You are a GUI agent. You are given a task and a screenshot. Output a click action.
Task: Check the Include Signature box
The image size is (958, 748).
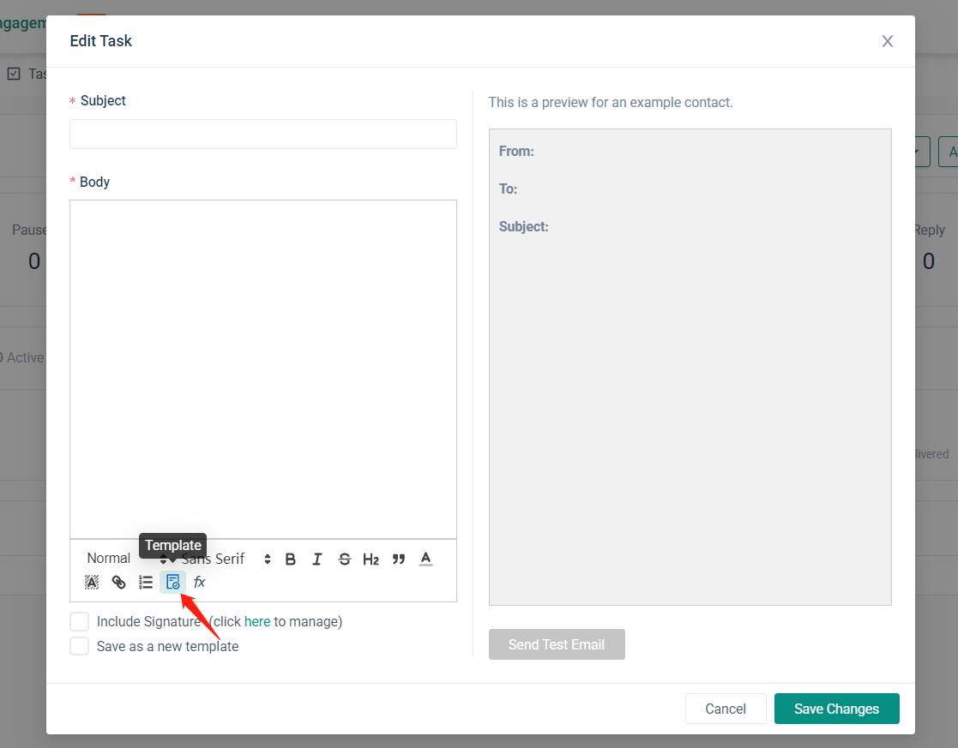pos(80,622)
